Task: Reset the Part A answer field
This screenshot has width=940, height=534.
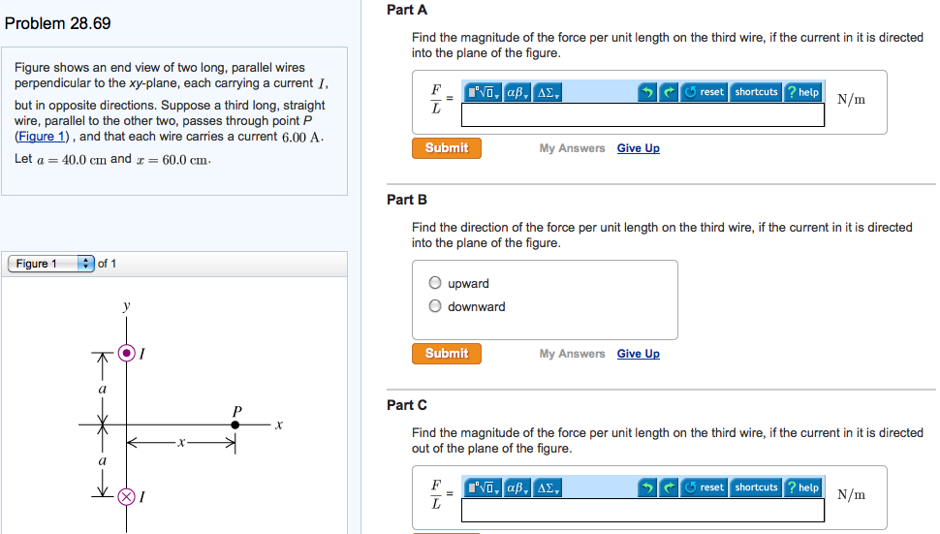Action: coord(705,92)
